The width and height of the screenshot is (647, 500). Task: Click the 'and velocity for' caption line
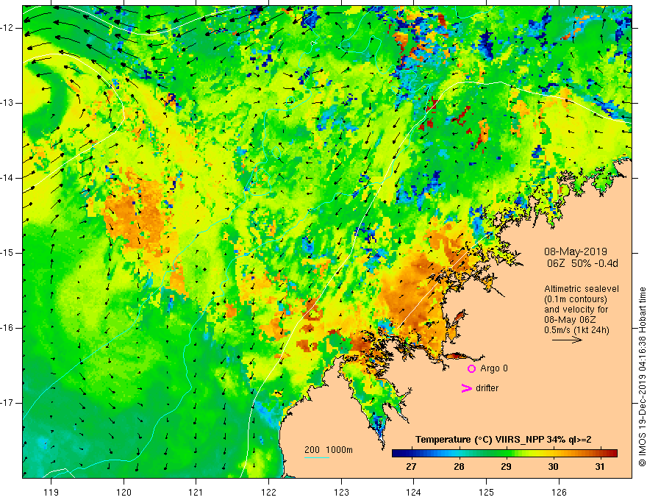[576, 310]
